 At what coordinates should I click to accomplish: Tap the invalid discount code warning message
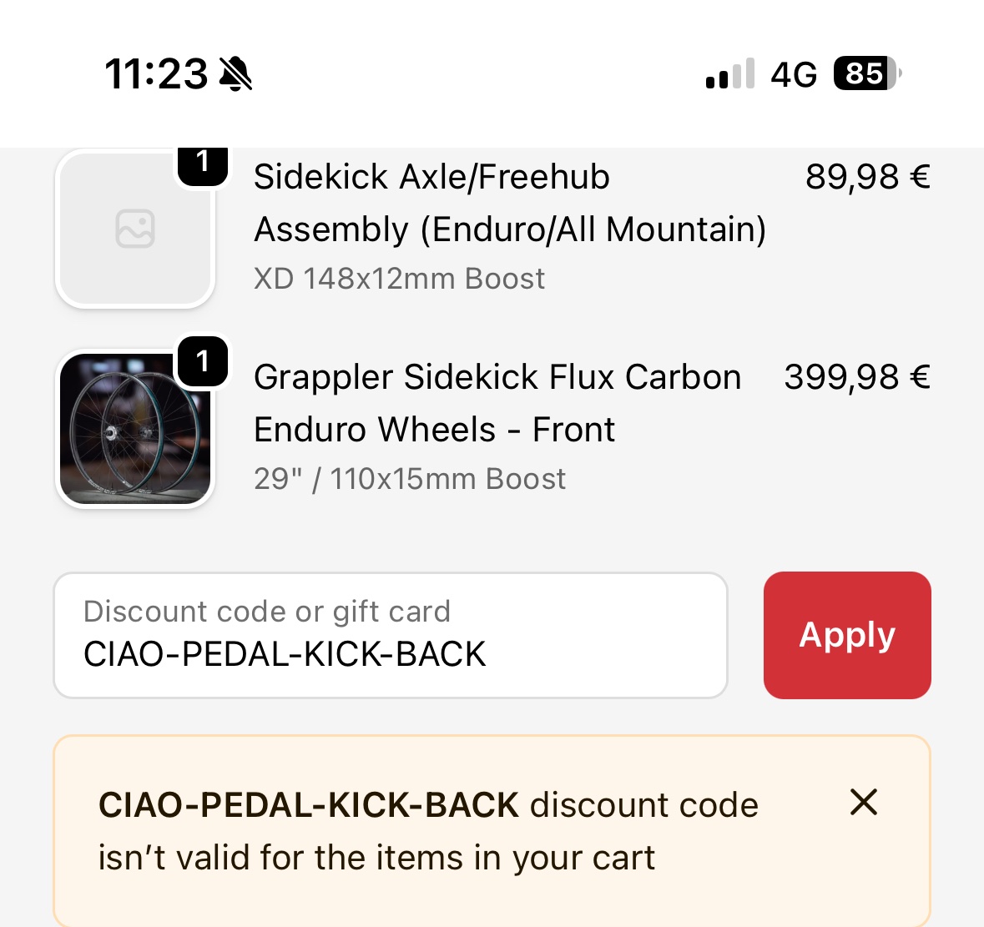coord(427,831)
